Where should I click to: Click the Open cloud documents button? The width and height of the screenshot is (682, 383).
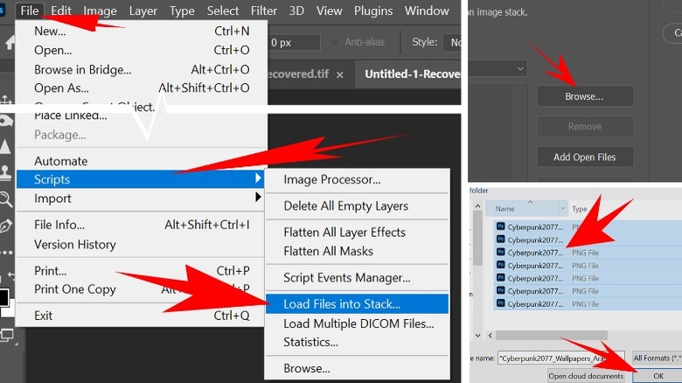[x=586, y=376]
